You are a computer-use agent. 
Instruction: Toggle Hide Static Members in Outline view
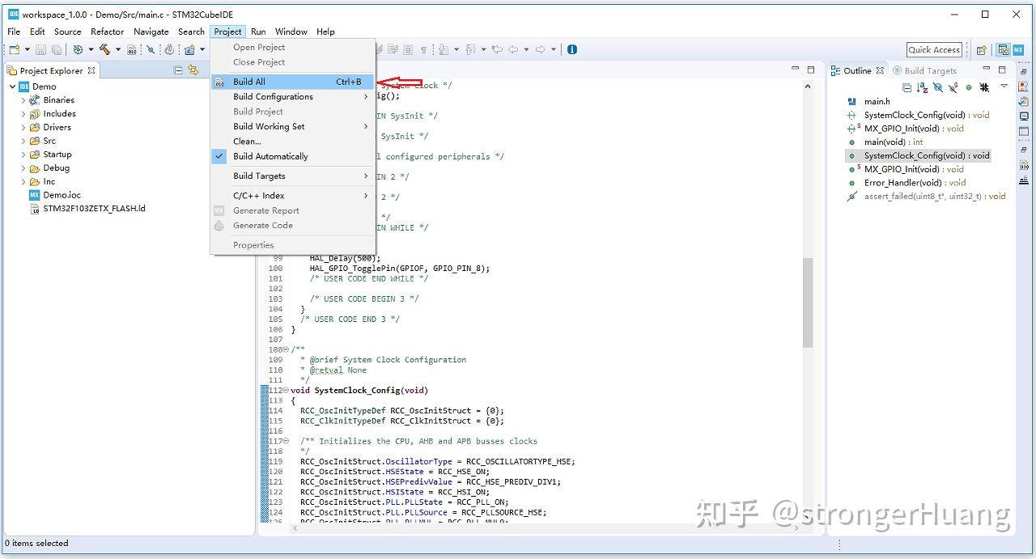click(953, 87)
